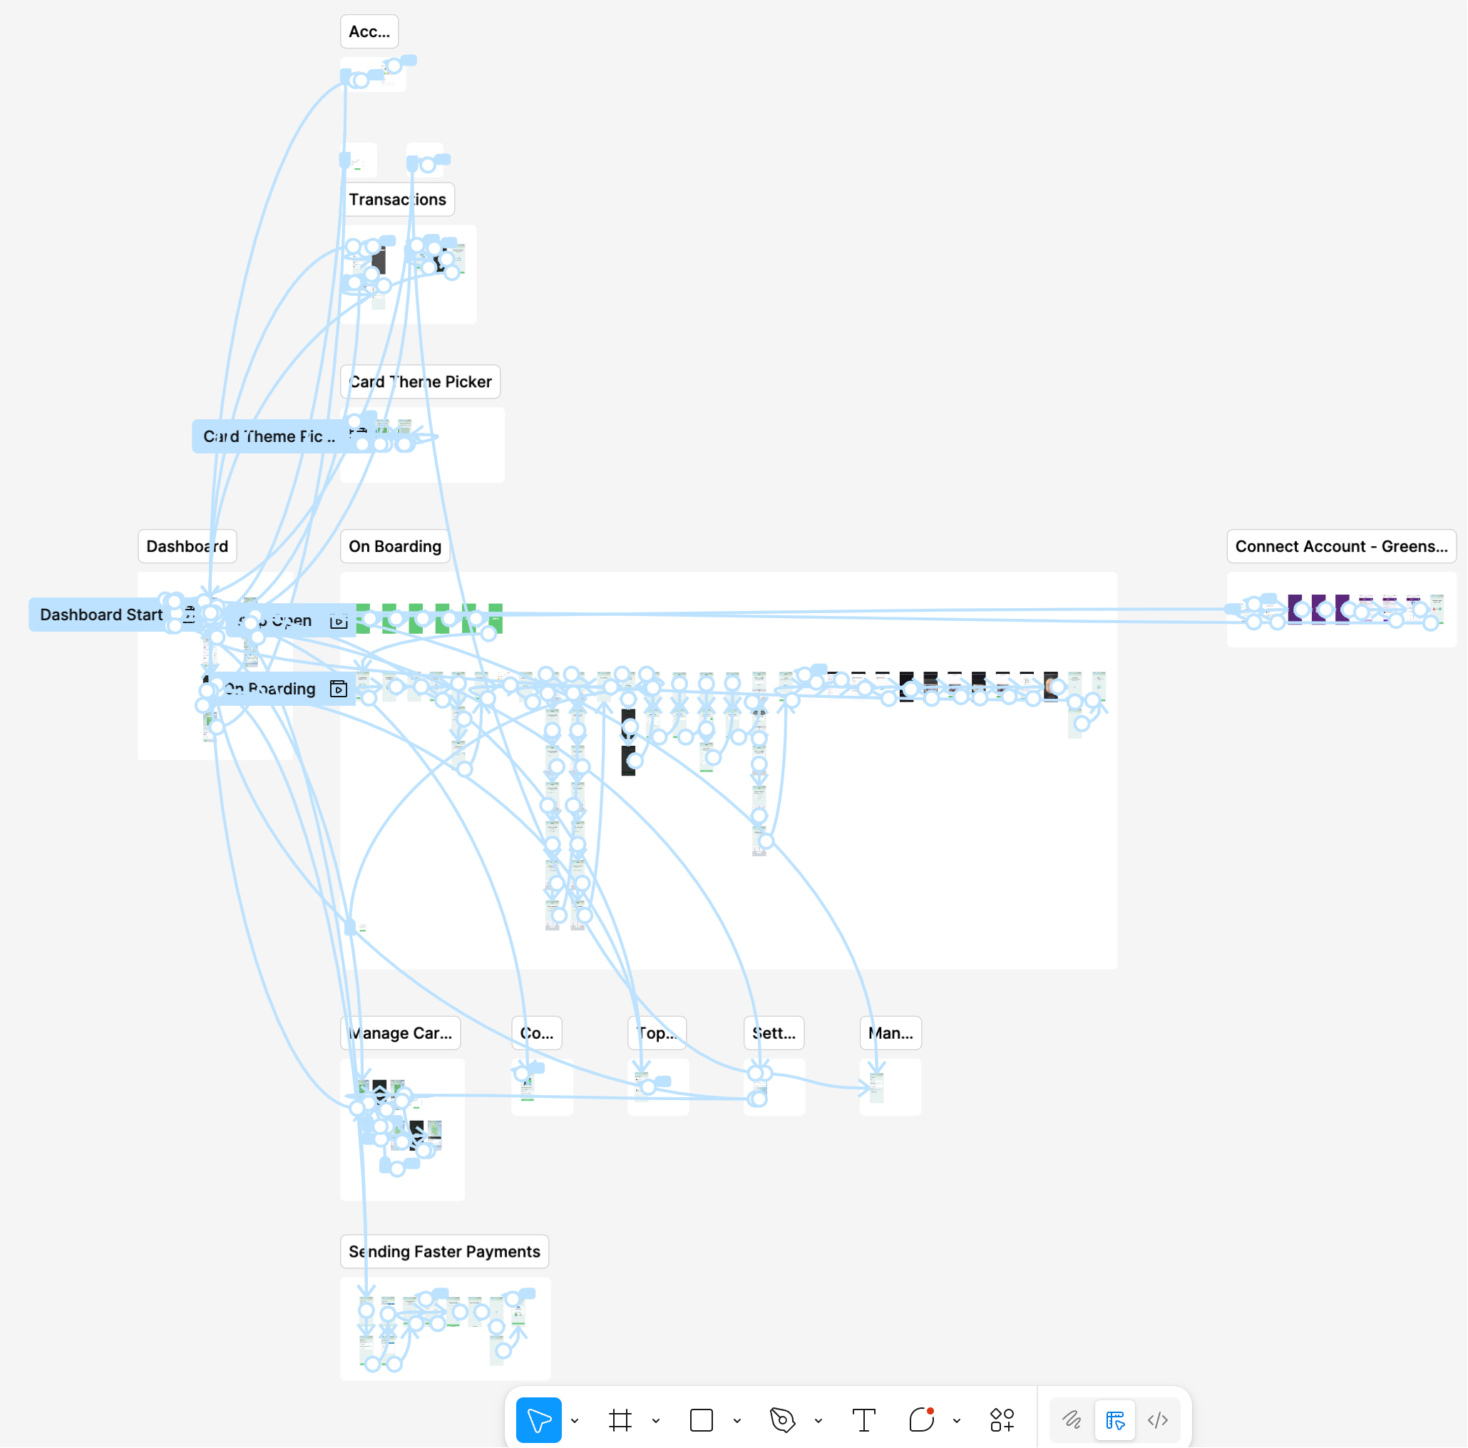Expand the Pen tool options chevron

[x=818, y=1419]
